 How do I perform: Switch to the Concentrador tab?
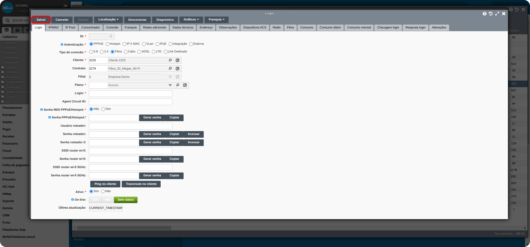click(x=91, y=28)
